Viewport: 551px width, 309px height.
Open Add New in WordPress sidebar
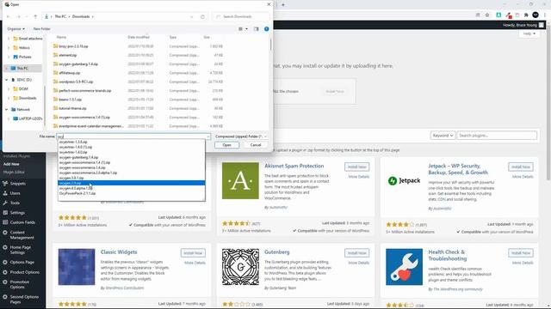(x=11, y=164)
